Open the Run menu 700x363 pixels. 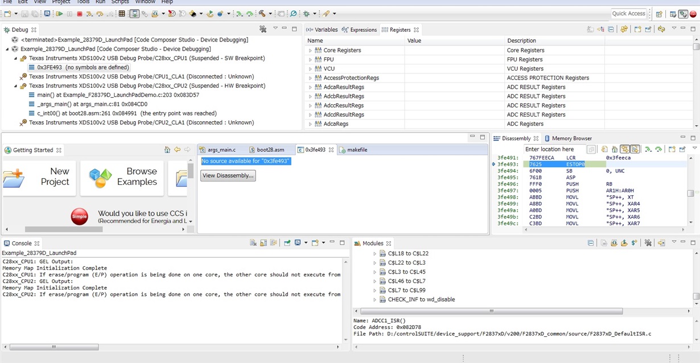tap(100, 2)
